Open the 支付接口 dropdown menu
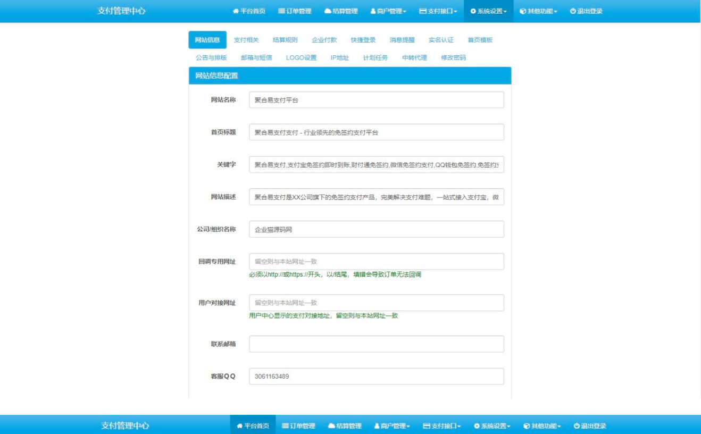The image size is (701, 434). [456, 12]
